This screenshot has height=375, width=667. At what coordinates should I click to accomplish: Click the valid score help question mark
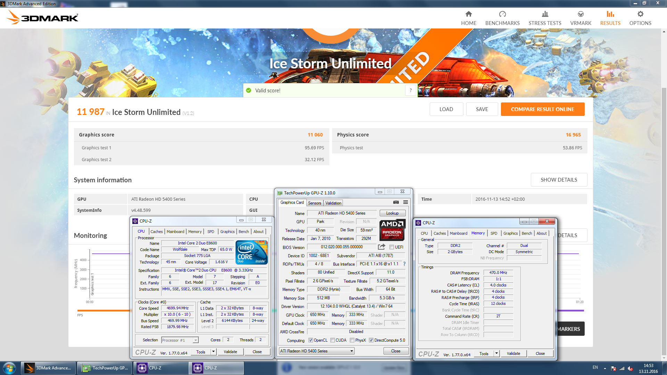tap(411, 90)
